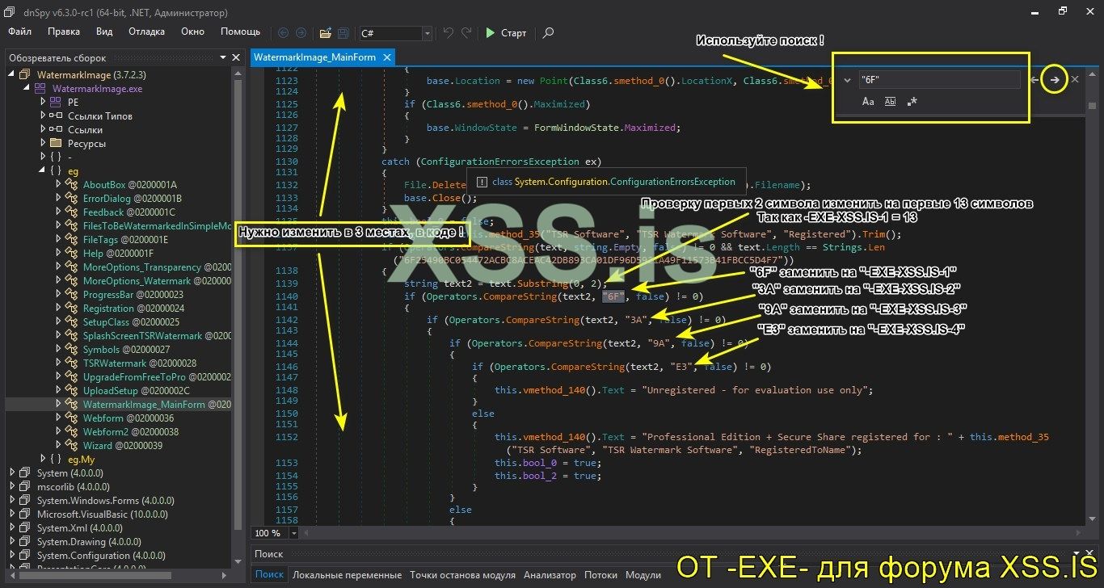
Task: Expand the System.Windows.Forms assembly node
Action: tap(12, 500)
